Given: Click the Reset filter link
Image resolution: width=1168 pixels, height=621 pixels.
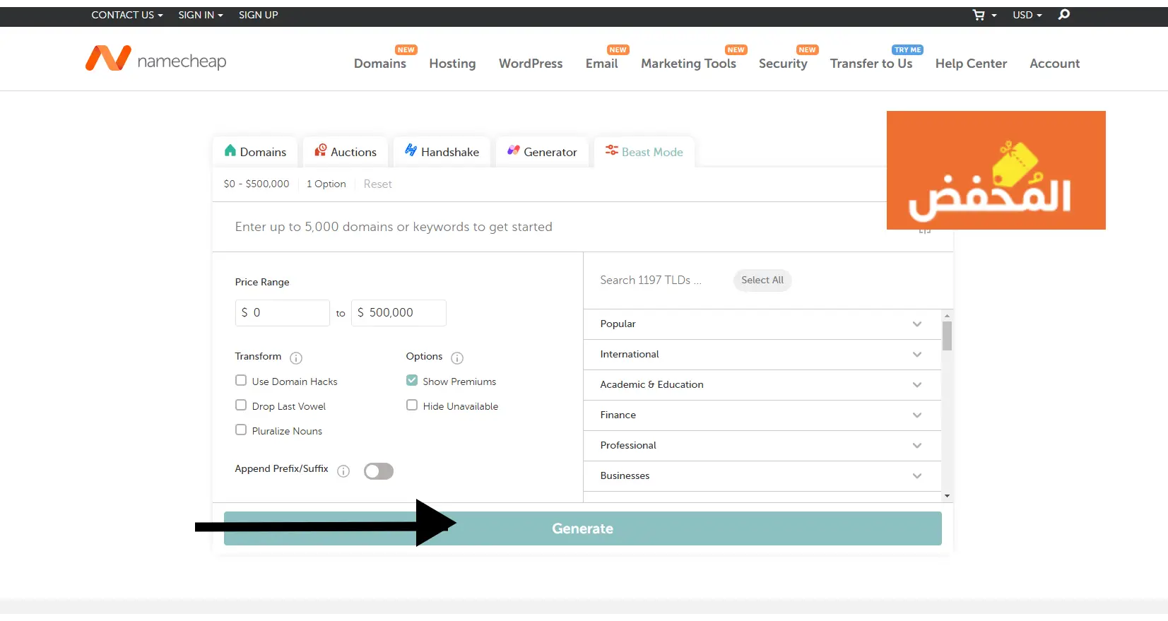Looking at the screenshot, I should pyautogui.click(x=377, y=184).
